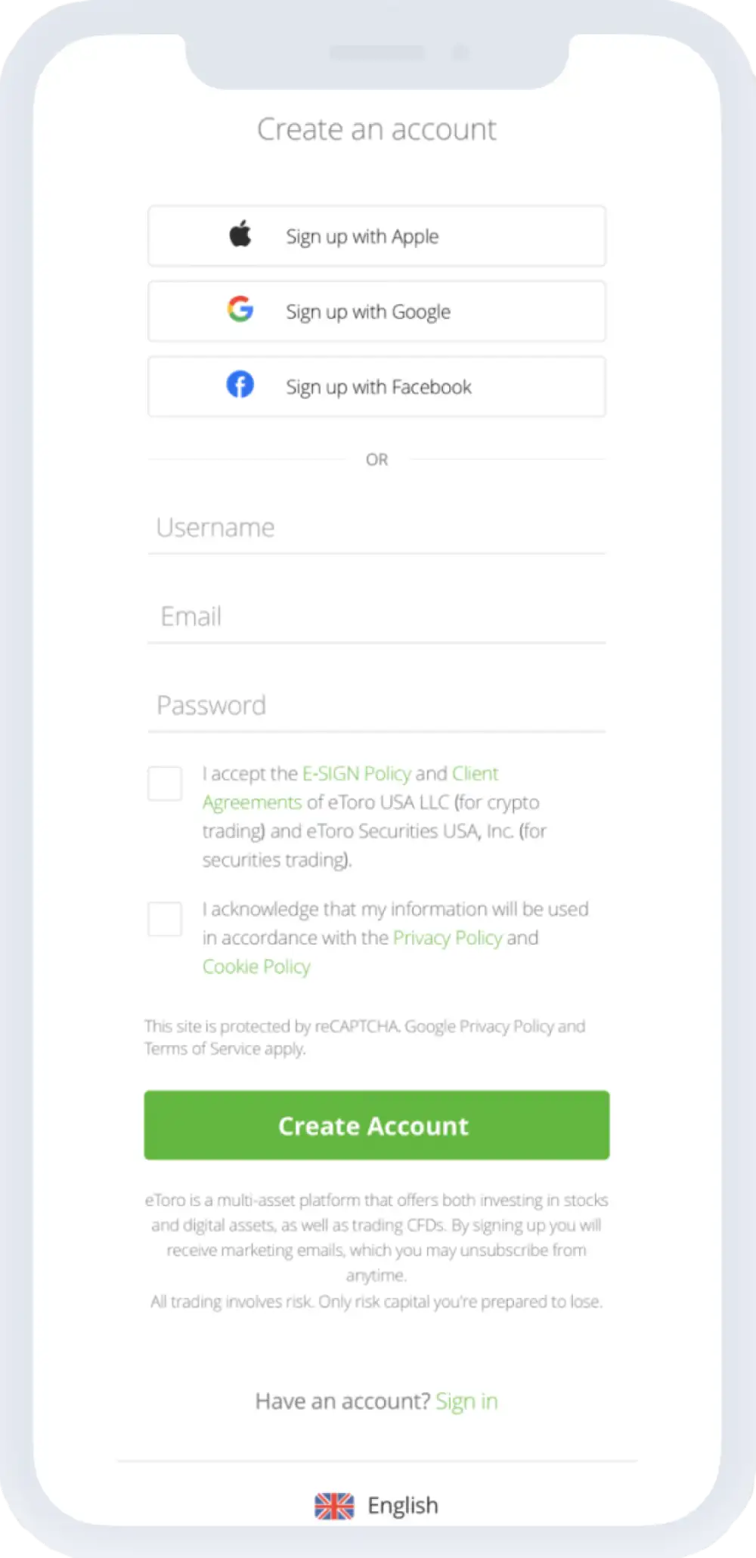
Task: Check the E-SIGN Policy acceptance box
Action: 165,784
